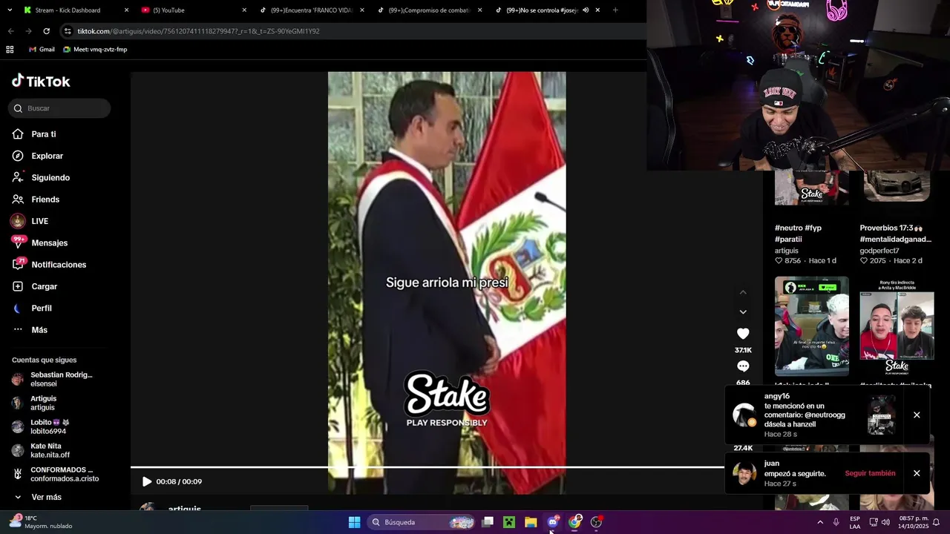Focus the Buscar search field
This screenshot has height=534, width=950.
point(59,108)
